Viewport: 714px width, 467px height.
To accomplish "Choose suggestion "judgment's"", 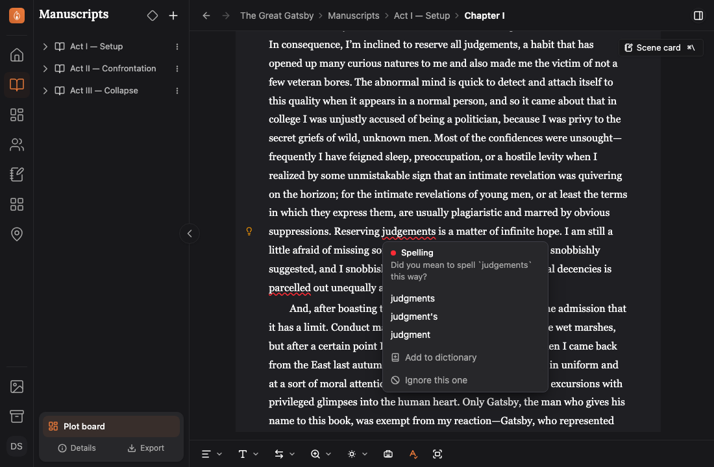I will 414,317.
